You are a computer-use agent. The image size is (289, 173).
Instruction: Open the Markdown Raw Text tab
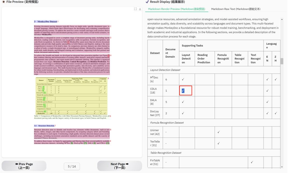coord(236,9)
